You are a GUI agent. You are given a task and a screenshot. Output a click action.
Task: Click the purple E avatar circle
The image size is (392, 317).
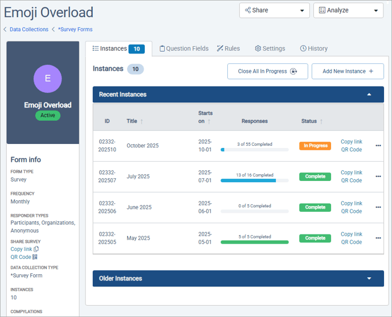47,79
